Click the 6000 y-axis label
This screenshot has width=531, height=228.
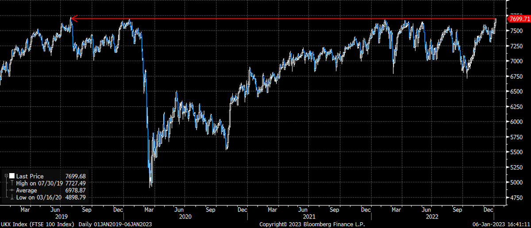pyautogui.click(x=516, y=122)
